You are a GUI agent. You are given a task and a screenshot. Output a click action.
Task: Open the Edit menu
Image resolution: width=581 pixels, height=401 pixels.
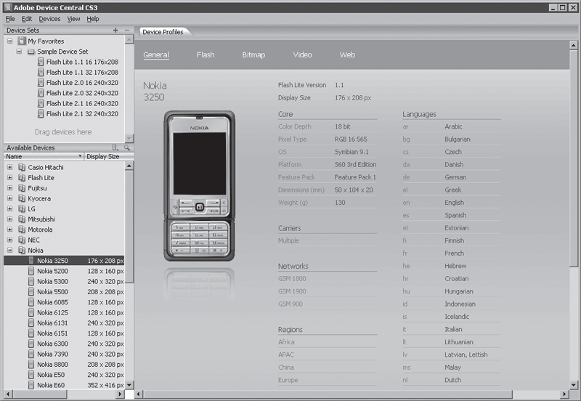pyautogui.click(x=27, y=19)
